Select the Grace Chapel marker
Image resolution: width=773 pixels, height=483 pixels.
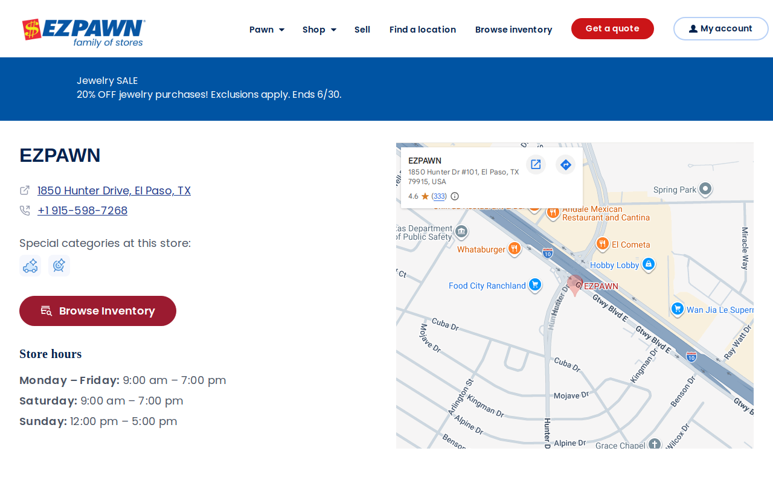click(x=655, y=445)
